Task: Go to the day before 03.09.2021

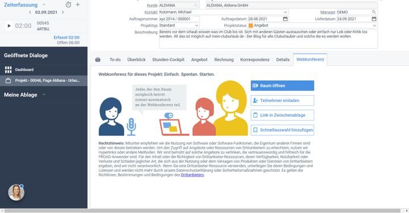Action: [x=30, y=12]
